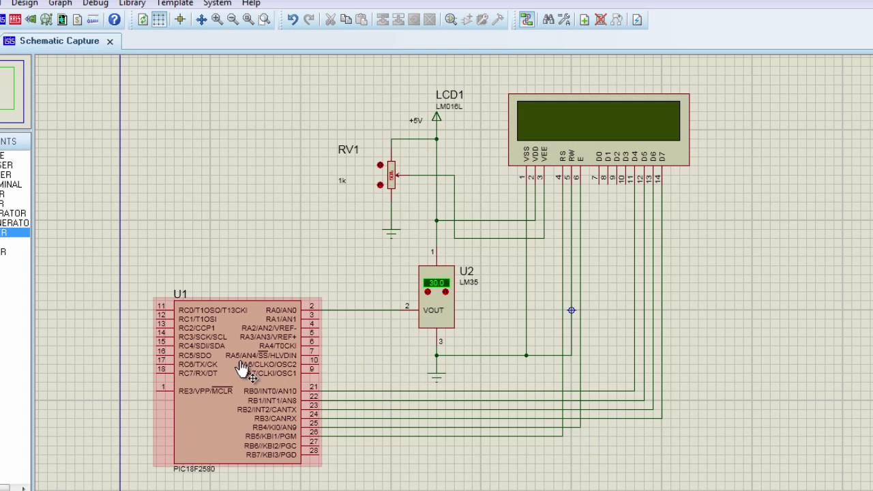The width and height of the screenshot is (873, 491).
Task: Zoom to a selected area icon
Action: coord(264,20)
